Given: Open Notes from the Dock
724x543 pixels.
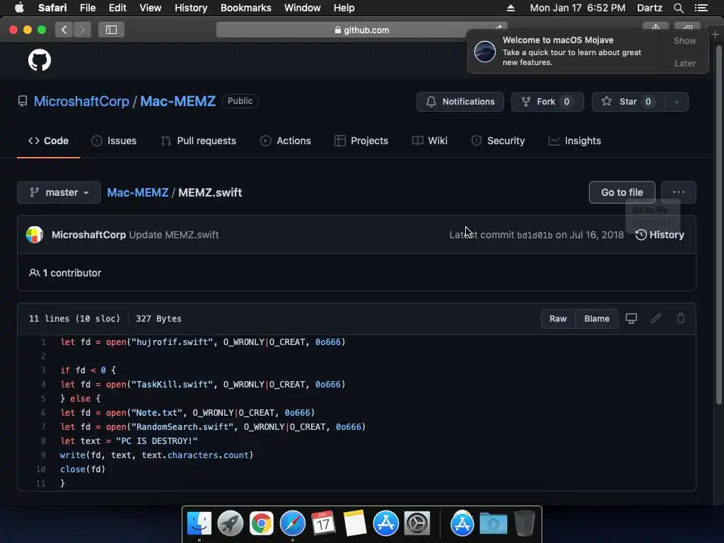Looking at the screenshot, I should coord(355,524).
